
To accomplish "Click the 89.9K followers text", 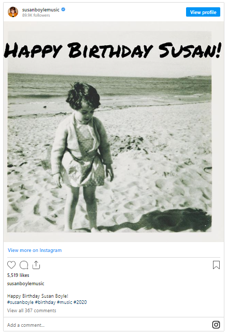I will click(x=36, y=15).
